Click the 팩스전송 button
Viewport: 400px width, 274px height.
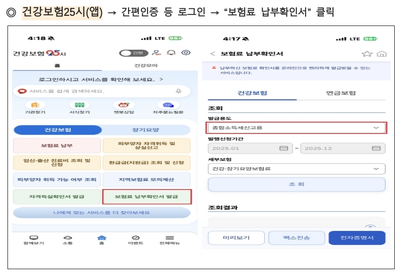[296, 238]
